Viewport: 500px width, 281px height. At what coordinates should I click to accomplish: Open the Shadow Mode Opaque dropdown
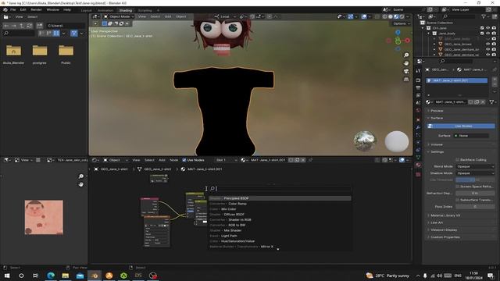point(475,173)
